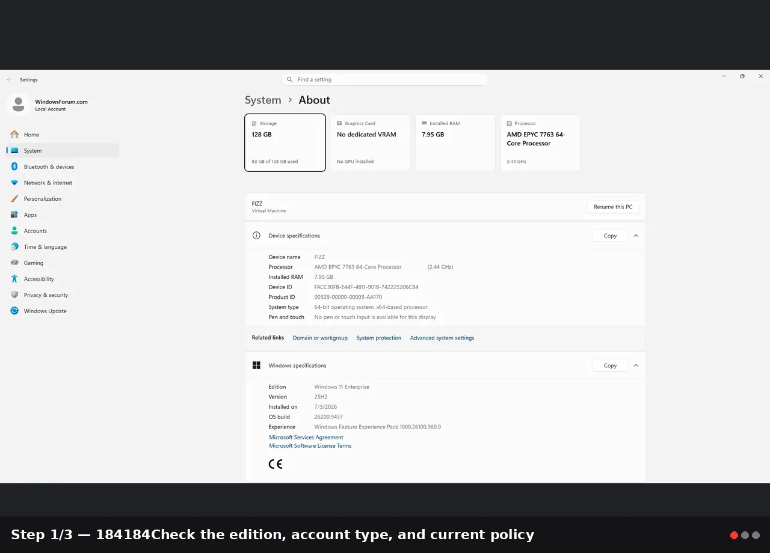This screenshot has height=553, width=770.
Task: Open Home in the settings sidebar
Action: [x=63, y=135]
